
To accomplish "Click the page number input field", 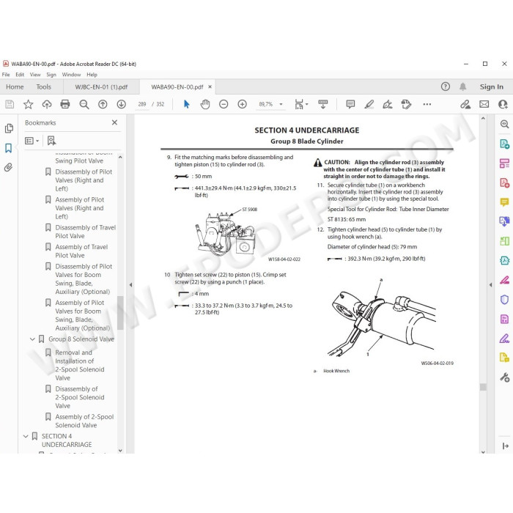I will [142, 104].
